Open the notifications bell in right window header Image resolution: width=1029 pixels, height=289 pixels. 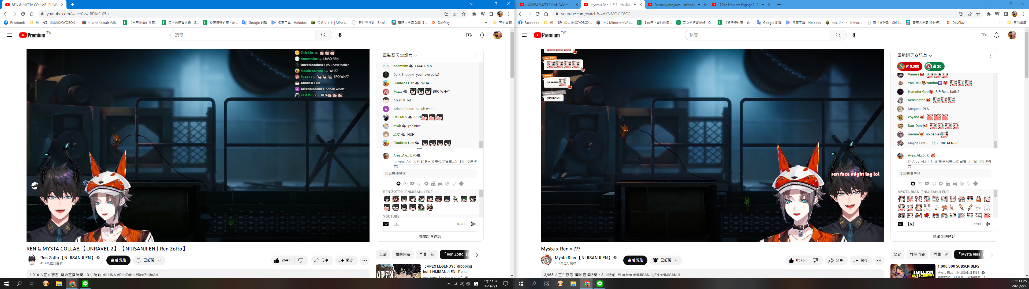[997, 35]
